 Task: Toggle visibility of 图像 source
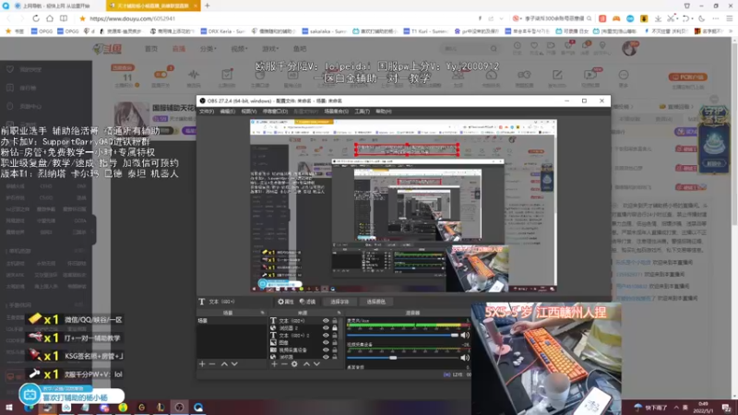pyautogui.click(x=326, y=342)
